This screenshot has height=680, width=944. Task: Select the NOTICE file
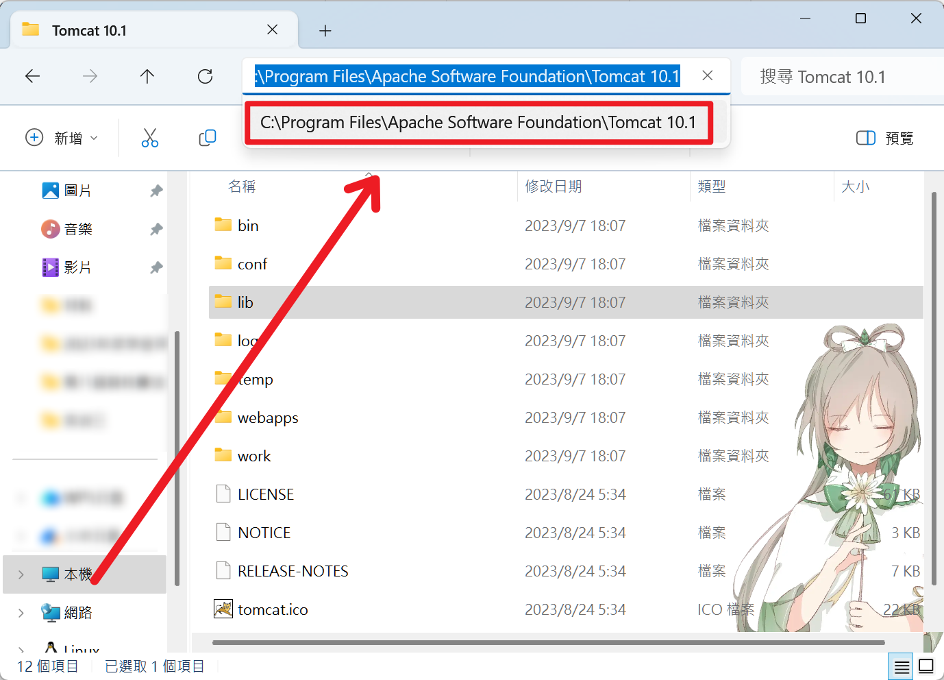(x=566, y=533)
